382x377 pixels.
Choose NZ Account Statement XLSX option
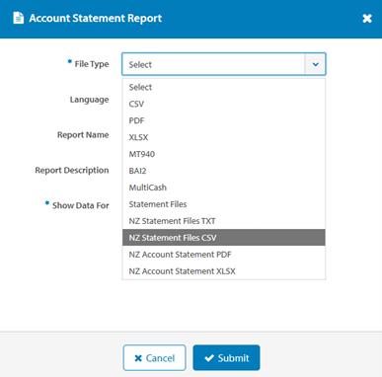(223, 271)
